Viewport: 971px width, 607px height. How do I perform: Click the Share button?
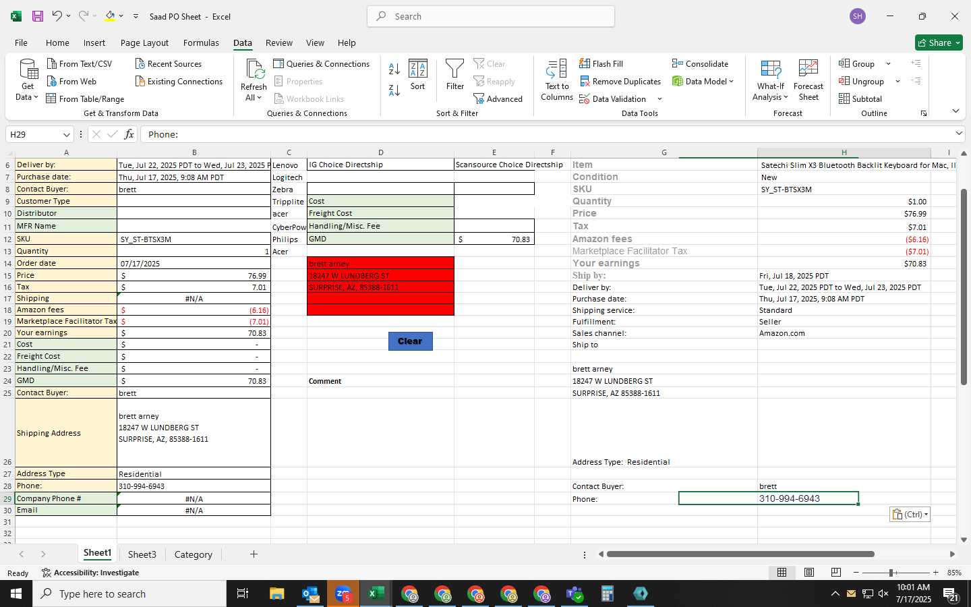click(x=939, y=42)
